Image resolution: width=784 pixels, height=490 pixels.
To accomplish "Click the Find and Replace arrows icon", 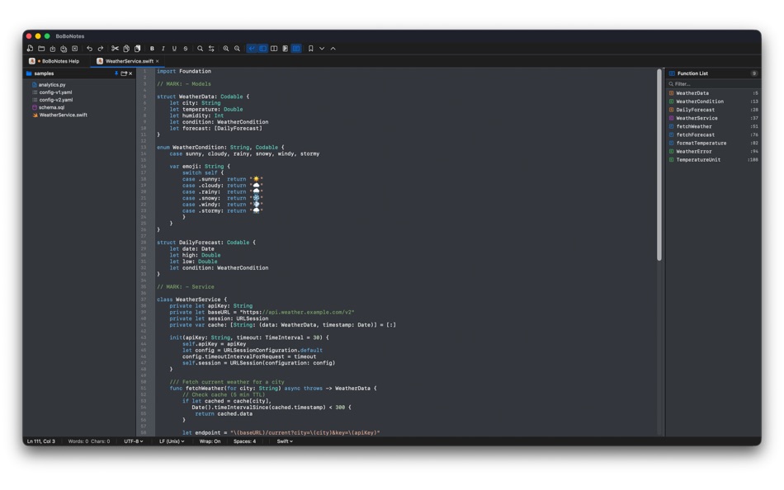I will pyautogui.click(x=213, y=49).
